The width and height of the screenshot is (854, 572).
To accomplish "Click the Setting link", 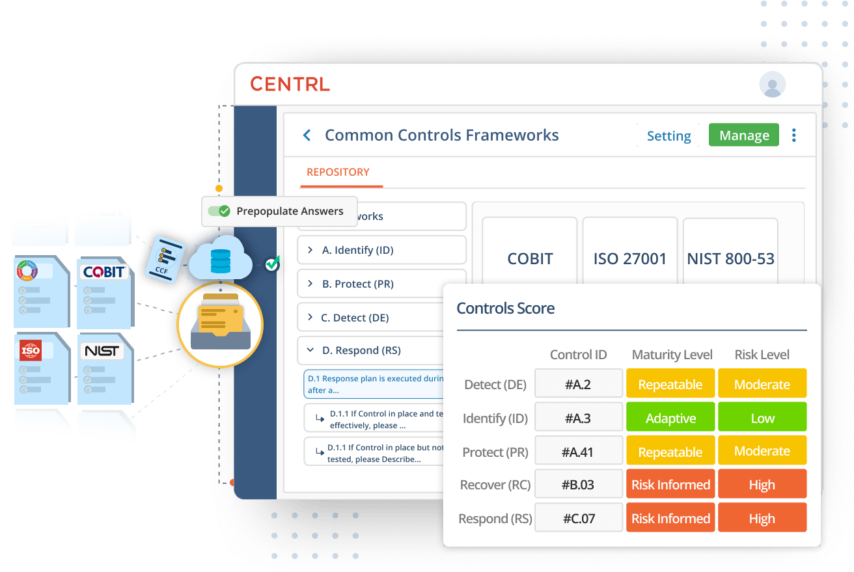I will point(668,135).
